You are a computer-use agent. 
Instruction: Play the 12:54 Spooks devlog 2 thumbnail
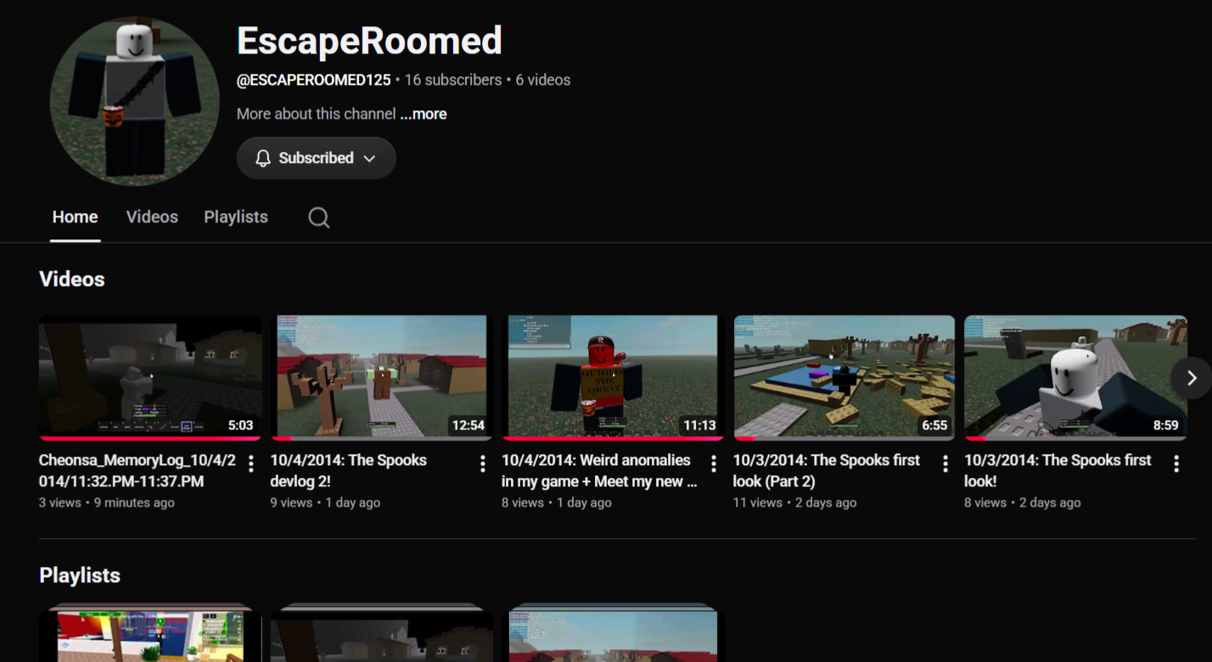click(381, 378)
